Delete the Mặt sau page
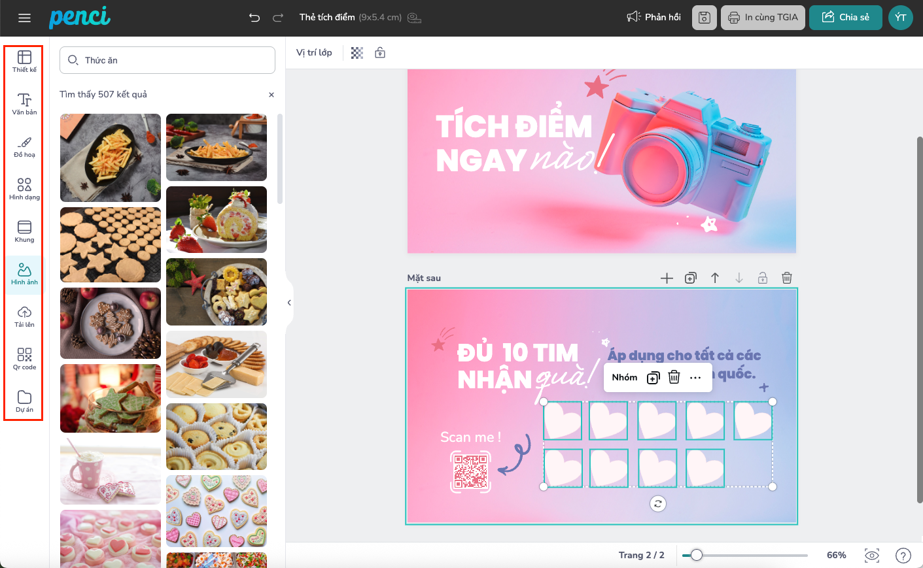This screenshot has height=568, width=923. click(x=787, y=278)
